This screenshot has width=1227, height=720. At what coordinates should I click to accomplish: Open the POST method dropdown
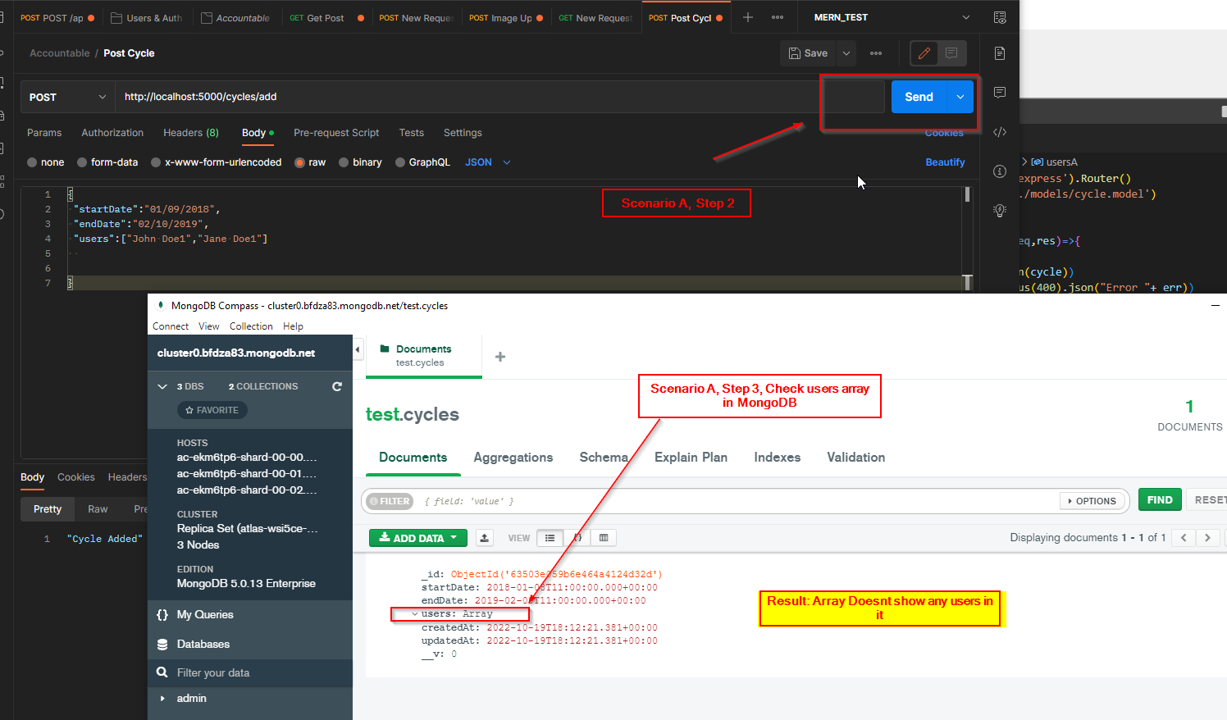[67, 97]
